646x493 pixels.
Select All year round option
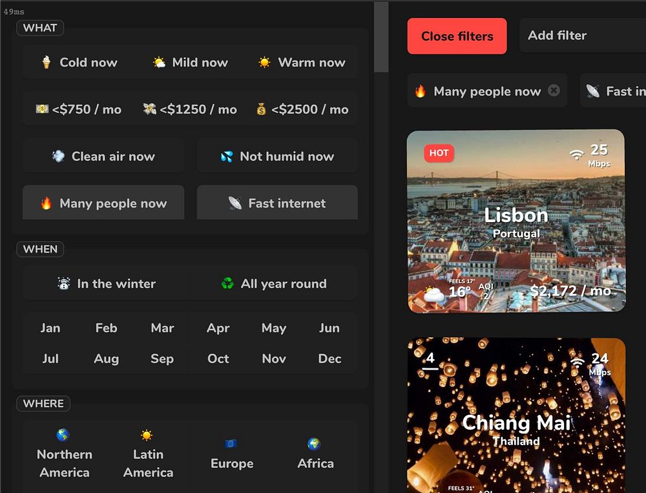click(x=274, y=284)
